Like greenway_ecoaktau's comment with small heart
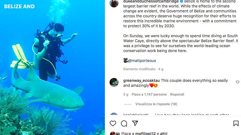This screenshot has width=241, height=135. [x=237, y=82]
